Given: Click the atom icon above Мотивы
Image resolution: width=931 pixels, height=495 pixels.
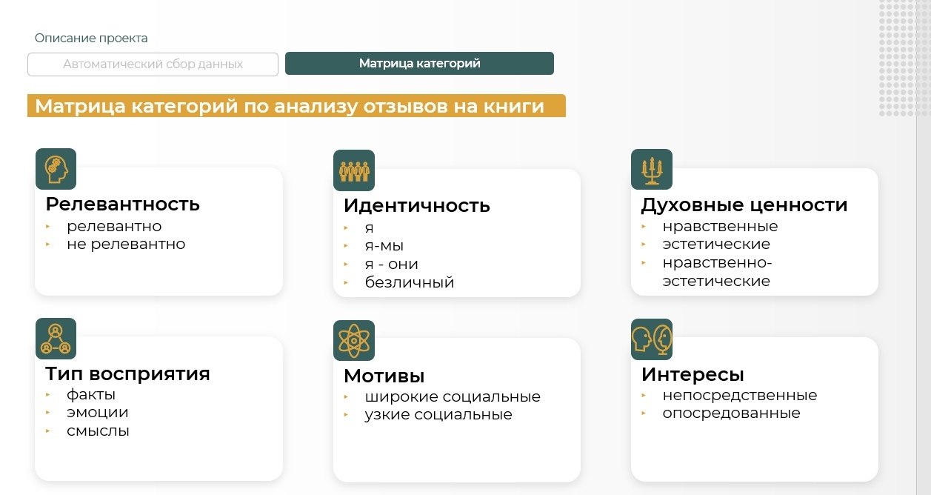Looking at the screenshot, I should click(x=354, y=340).
